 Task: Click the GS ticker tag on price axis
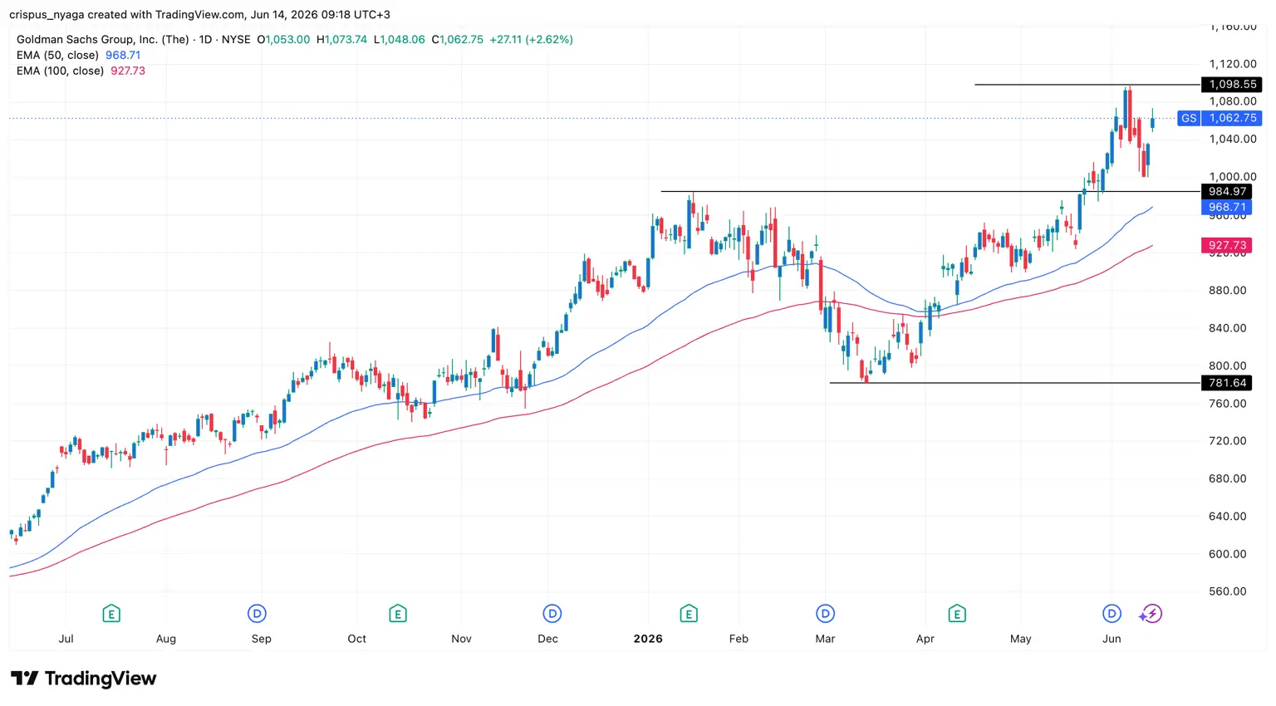1189,118
